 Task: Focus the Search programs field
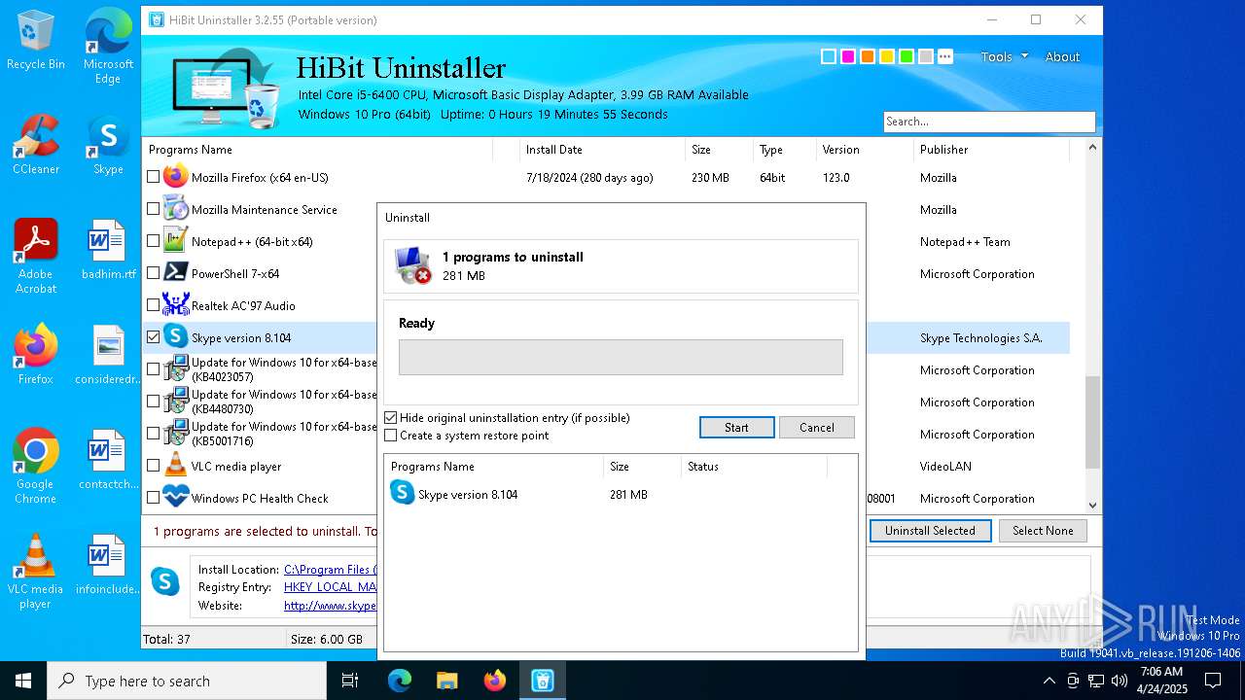pos(989,122)
